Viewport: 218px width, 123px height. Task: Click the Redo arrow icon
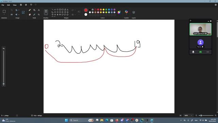pyautogui.click(x=36, y=5)
